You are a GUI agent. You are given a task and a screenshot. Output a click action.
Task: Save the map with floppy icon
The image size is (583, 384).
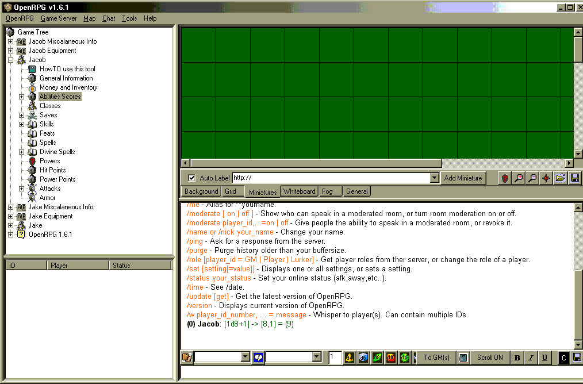coord(574,178)
